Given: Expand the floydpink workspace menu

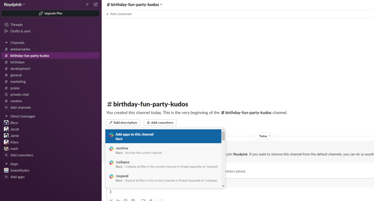Looking at the screenshot, I should pyautogui.click(x=15, y=4).
